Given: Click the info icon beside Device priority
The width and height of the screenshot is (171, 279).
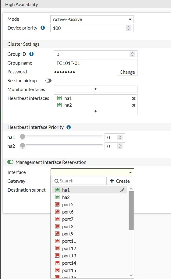Looking at the screenshot, I should pos(43,28).
